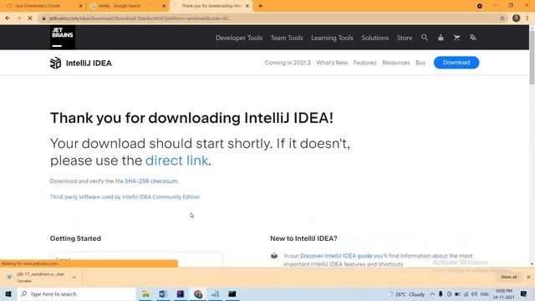Open the Chrome three-dot menu
The width and height of the screenshot is (535, 301).
[x=527, y=18]
